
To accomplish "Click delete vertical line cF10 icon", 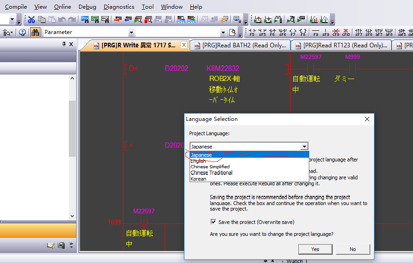I will tap(346, 32).
